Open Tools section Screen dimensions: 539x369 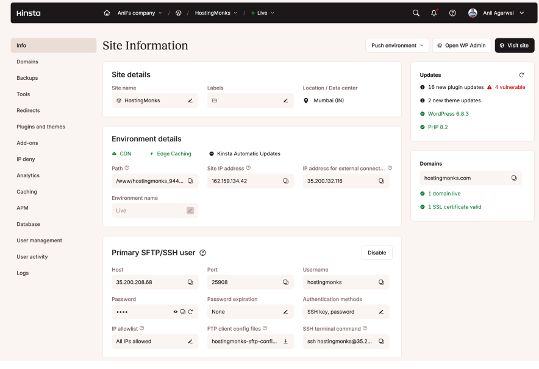tap(23, 94)
